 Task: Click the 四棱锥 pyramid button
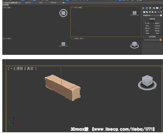157,31
